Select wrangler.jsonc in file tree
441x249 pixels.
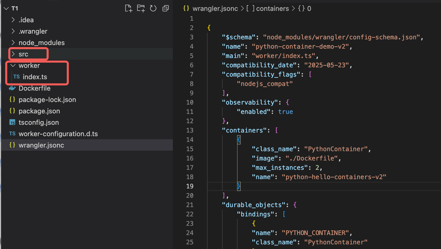[x=41, y=145]
